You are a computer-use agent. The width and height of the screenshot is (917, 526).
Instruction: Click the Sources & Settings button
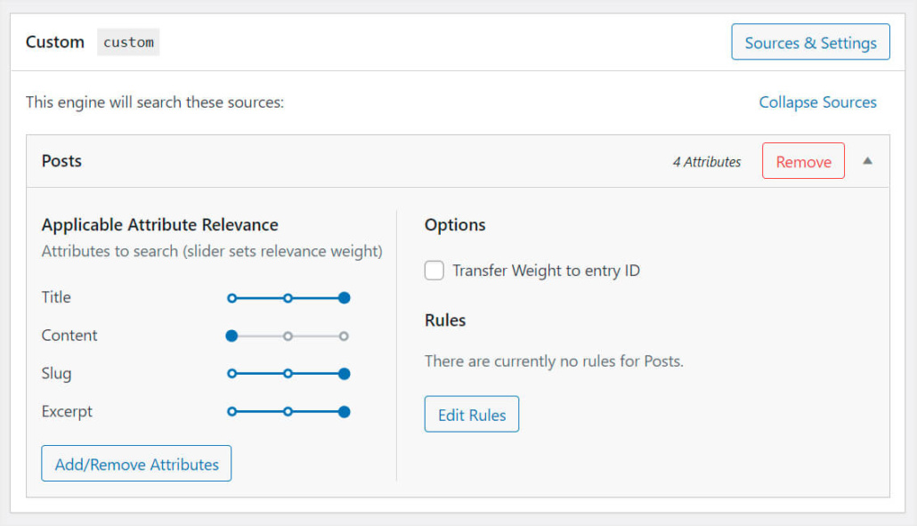[810, 42]
